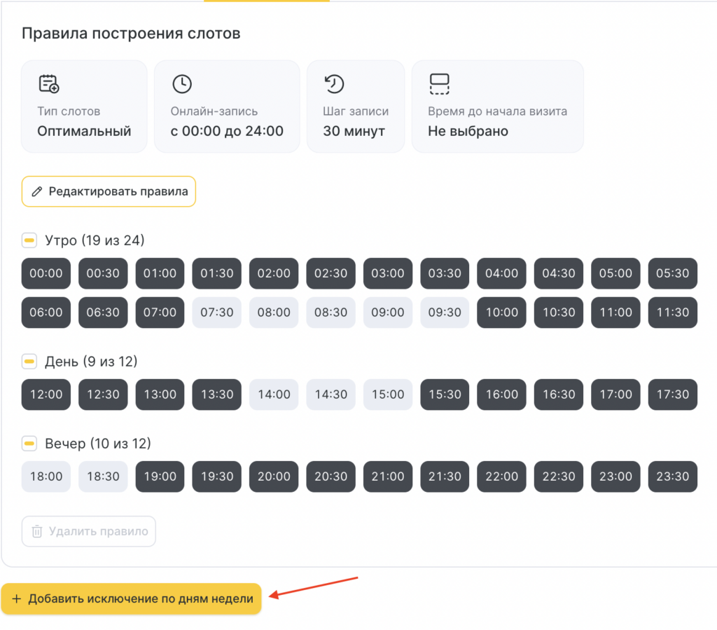The width and height of the screenshot is (717, 630).
Task: Toggle the Вечер group checkbox
Action: [x=29, y=444]
